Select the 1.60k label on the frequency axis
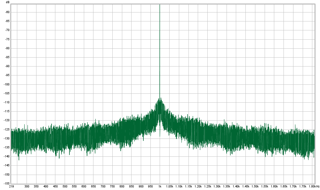Viewport: 320px width, 190px height. pyautogui.click(x=274, y=186)
